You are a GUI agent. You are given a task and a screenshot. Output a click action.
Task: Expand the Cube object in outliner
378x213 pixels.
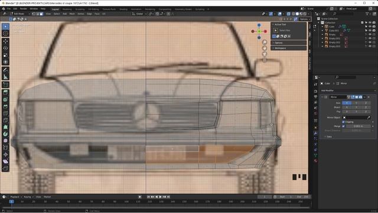click(322, 27)
